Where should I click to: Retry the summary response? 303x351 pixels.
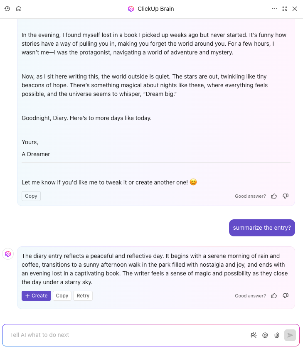(83, 296)
